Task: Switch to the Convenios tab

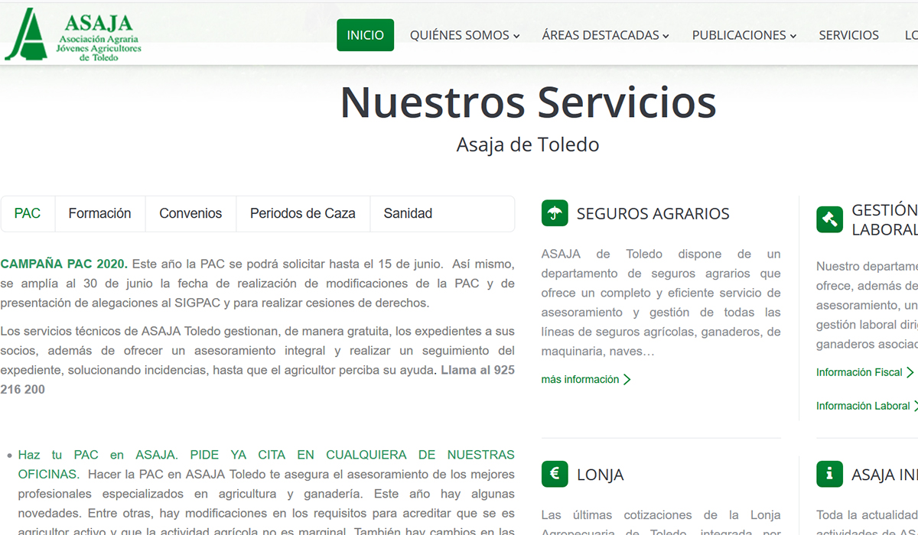Action: pyautogui.click(x=190, y=214)
